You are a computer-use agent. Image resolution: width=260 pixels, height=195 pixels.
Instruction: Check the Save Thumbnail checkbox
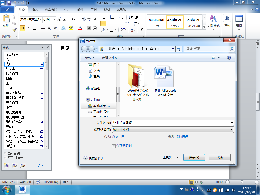tap(114, 146)
